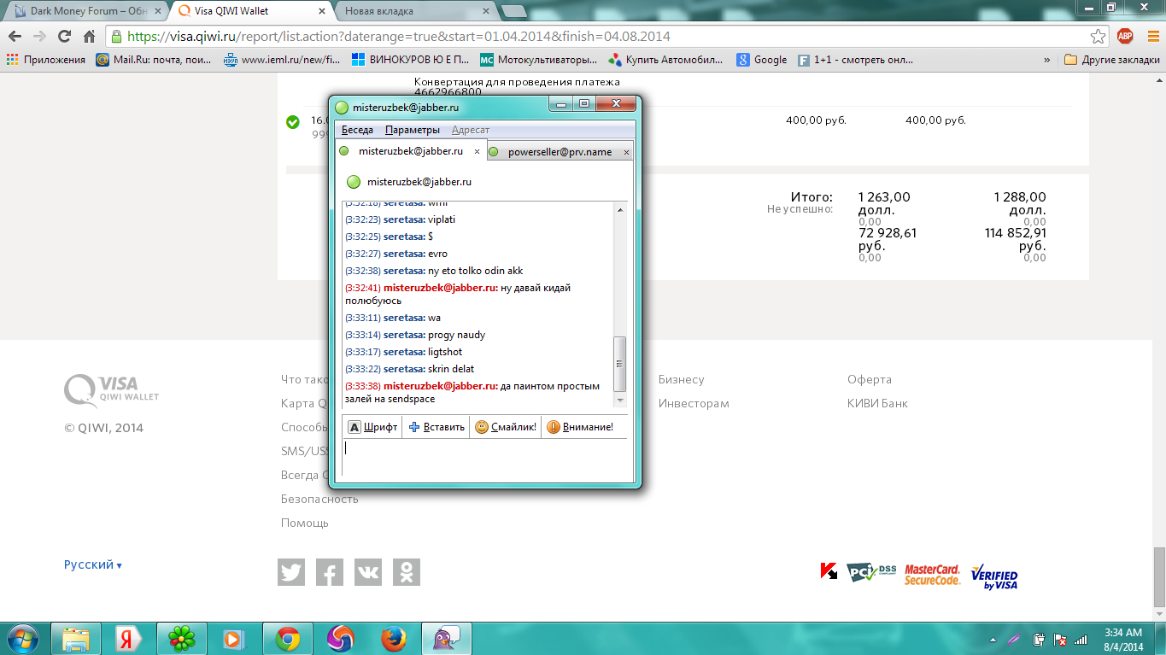The image size is (1166, 655).
Task: Switch to the Новая вкладка browser tab
Action: click(x=413, y=11)
